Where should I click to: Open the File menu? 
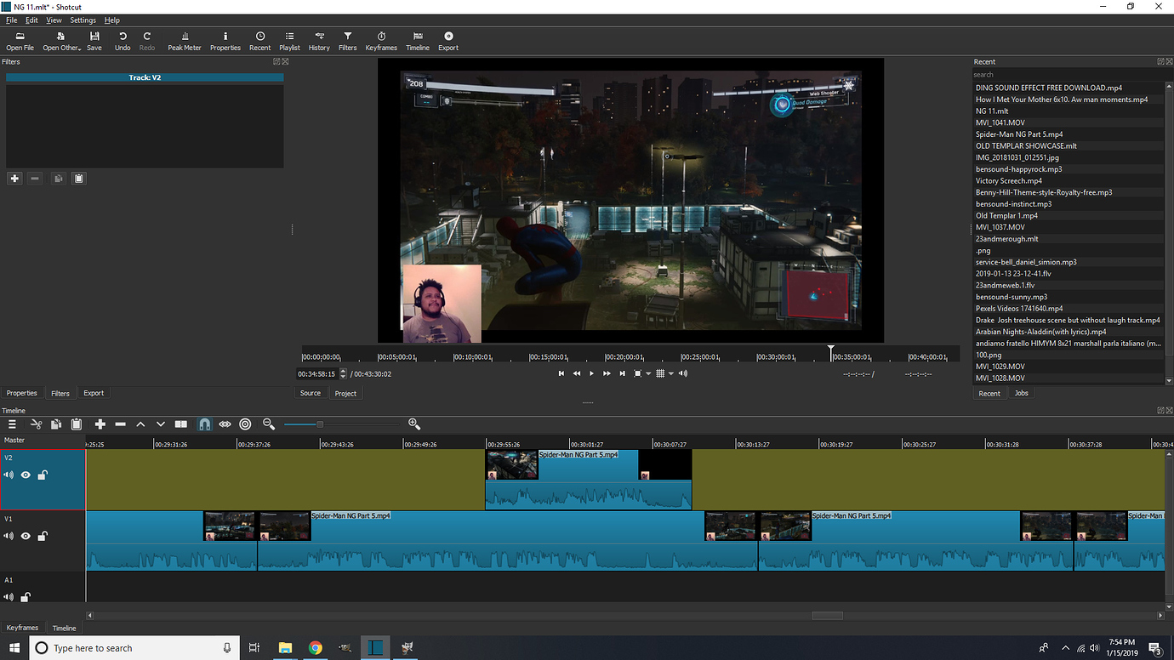click(x=11, y=20)
